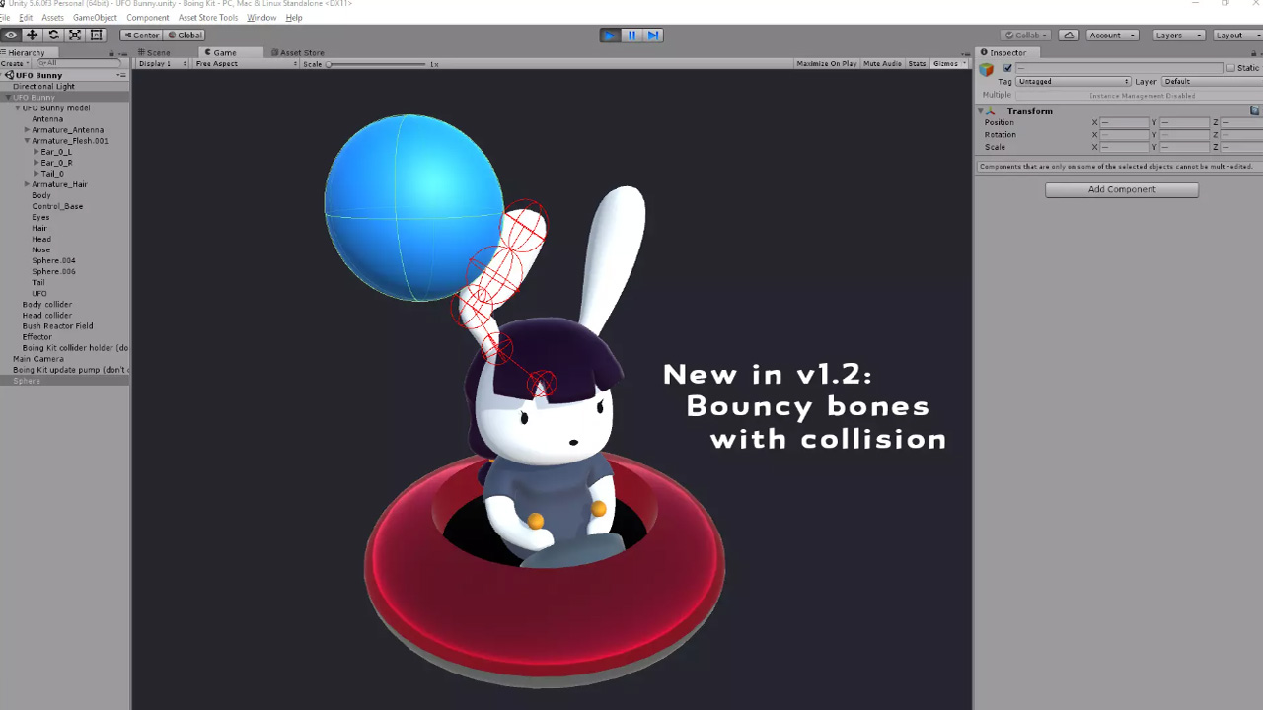Select the Hand (view) tool
The height and width of the screenshot is (710, 1263).
click(x=11, y=35)
